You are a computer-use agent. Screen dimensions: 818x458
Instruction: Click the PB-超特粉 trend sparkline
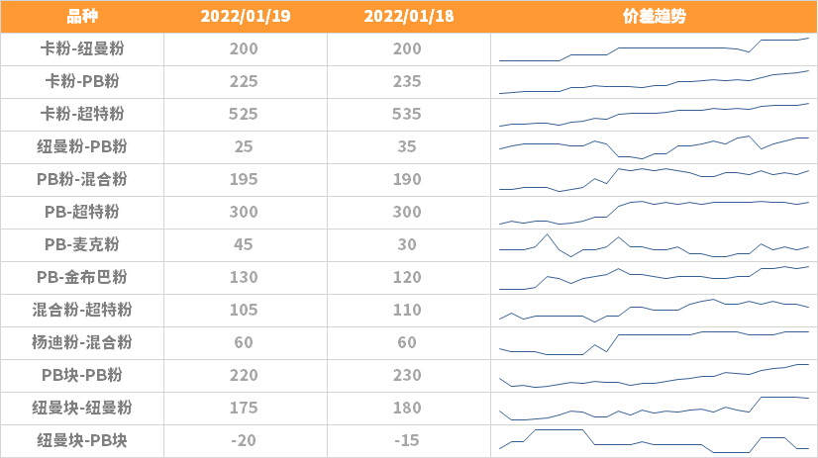coord(655,213)
